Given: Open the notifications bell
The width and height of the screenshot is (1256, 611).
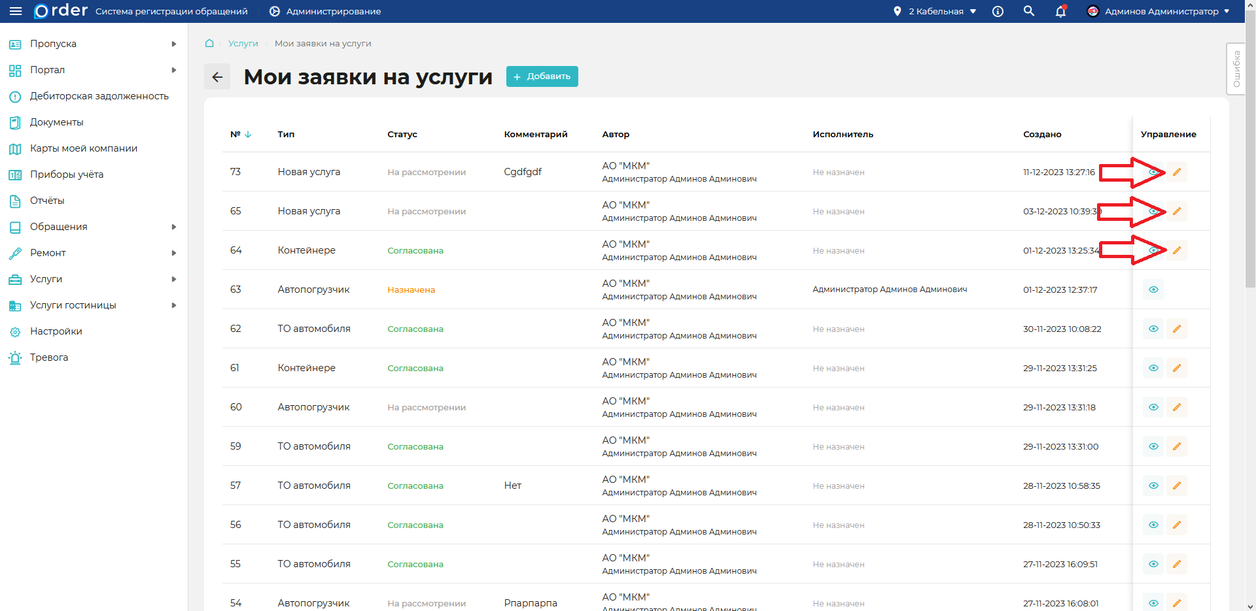Looking at the screenshot, I should (x=1060, y=11).
